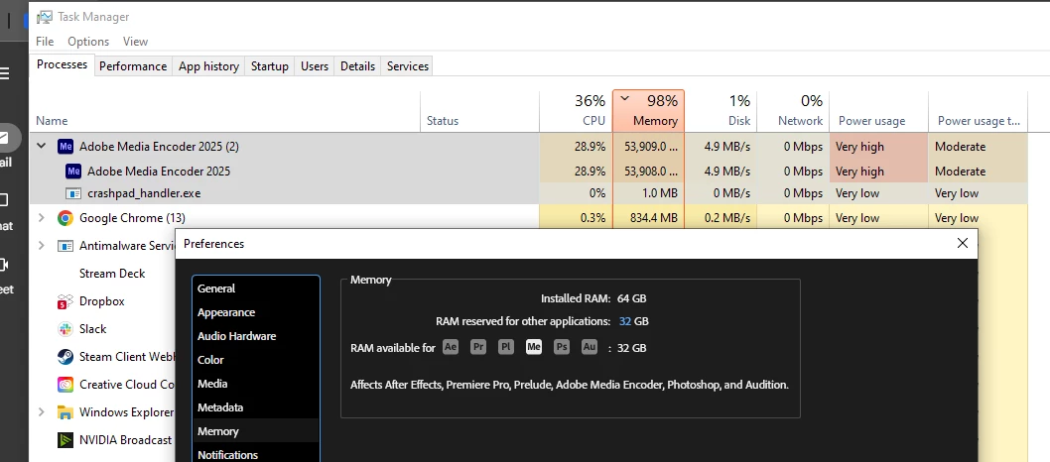
Task: Sort processes by the Network column
Action: pyautogui.click(x=800, y=121)
